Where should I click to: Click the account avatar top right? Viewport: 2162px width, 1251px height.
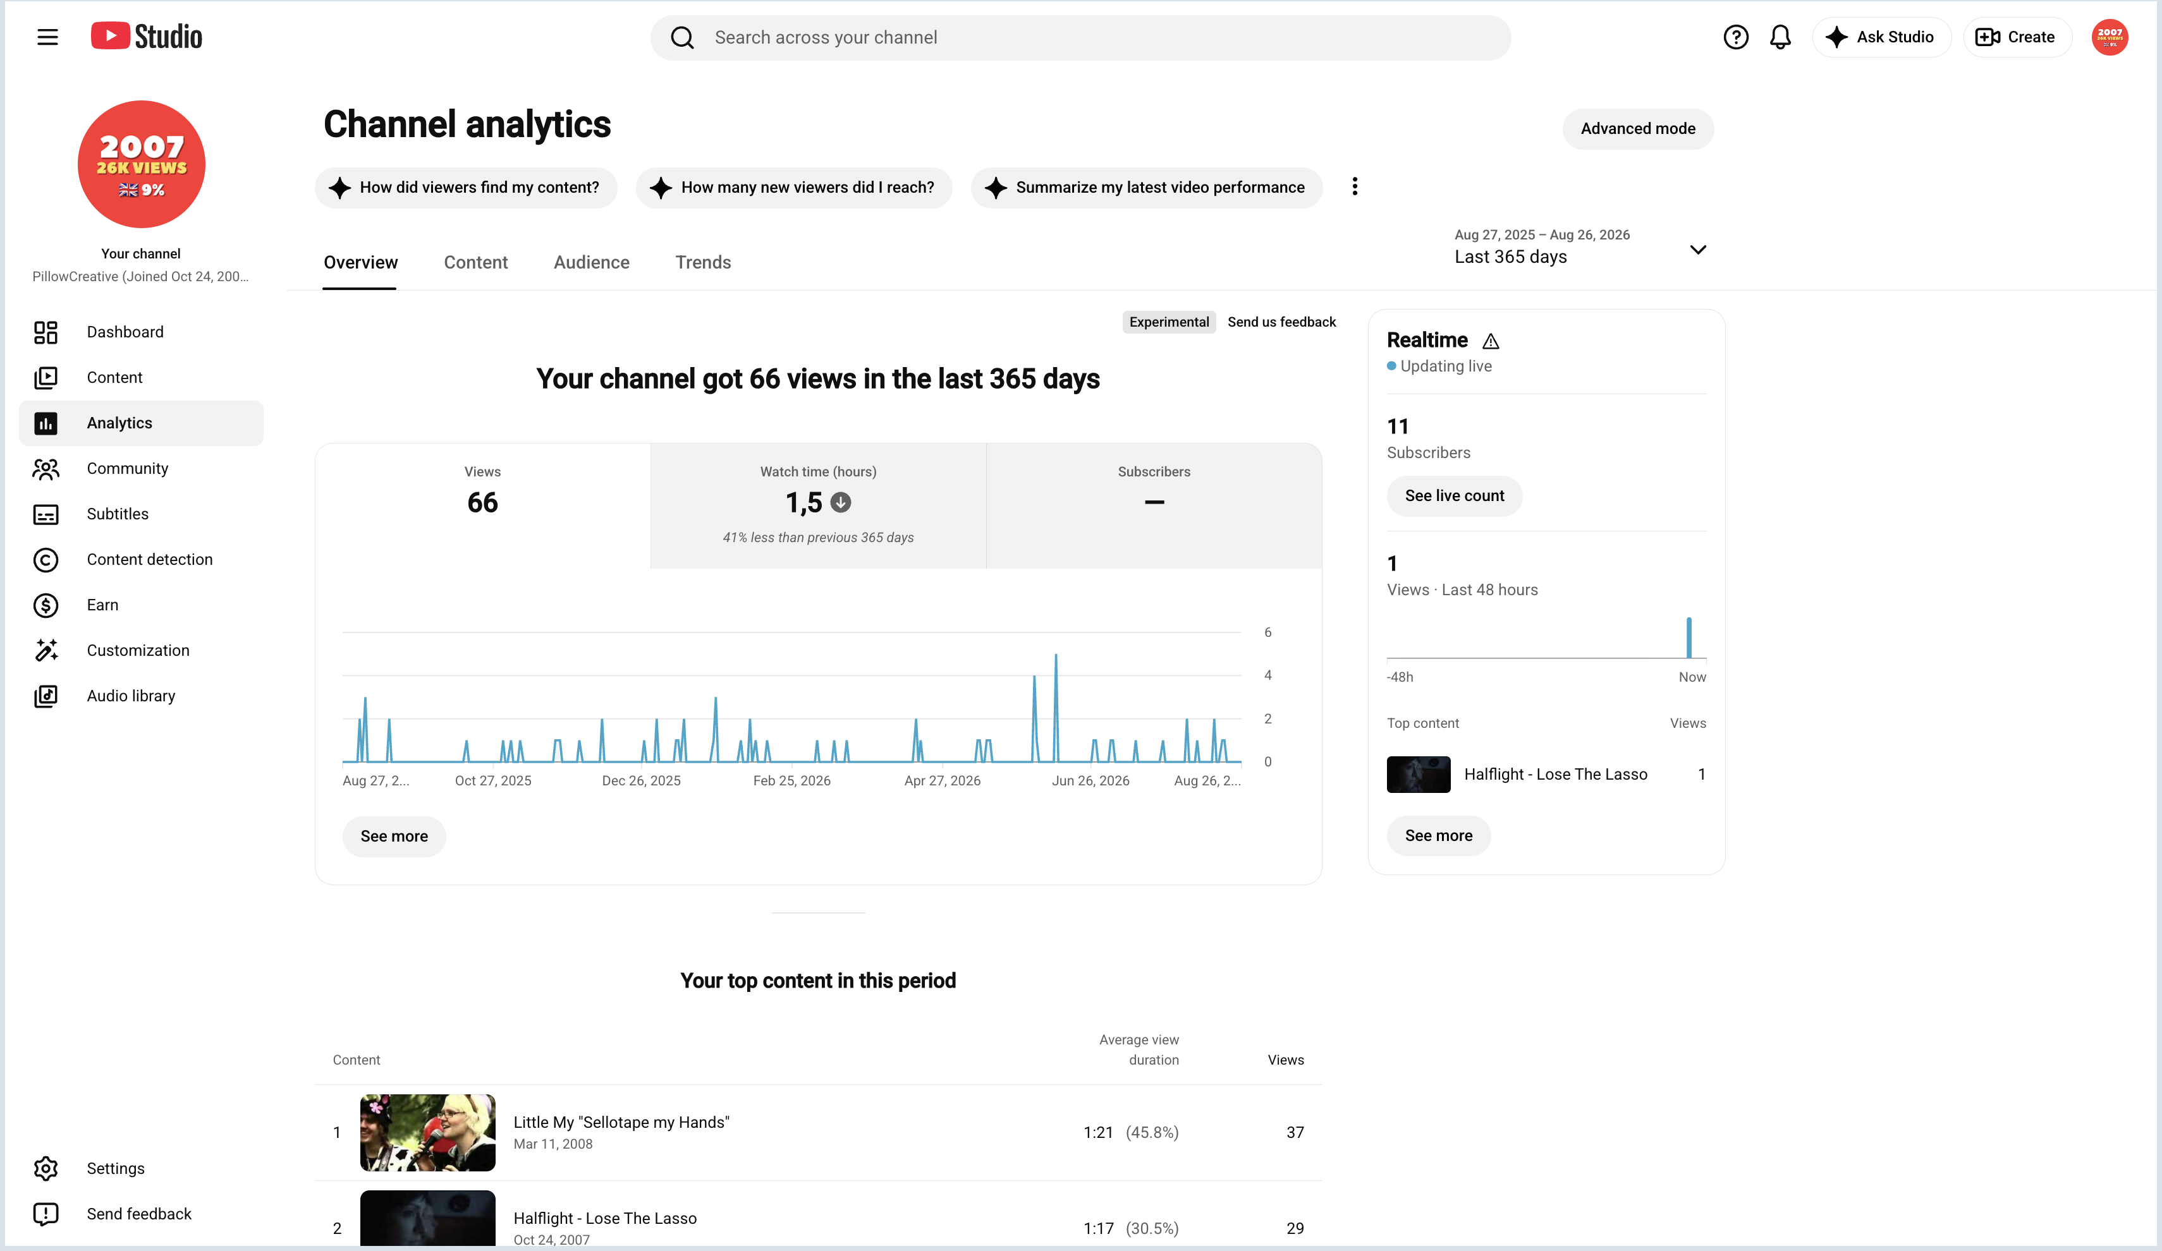coord(2110,37)
